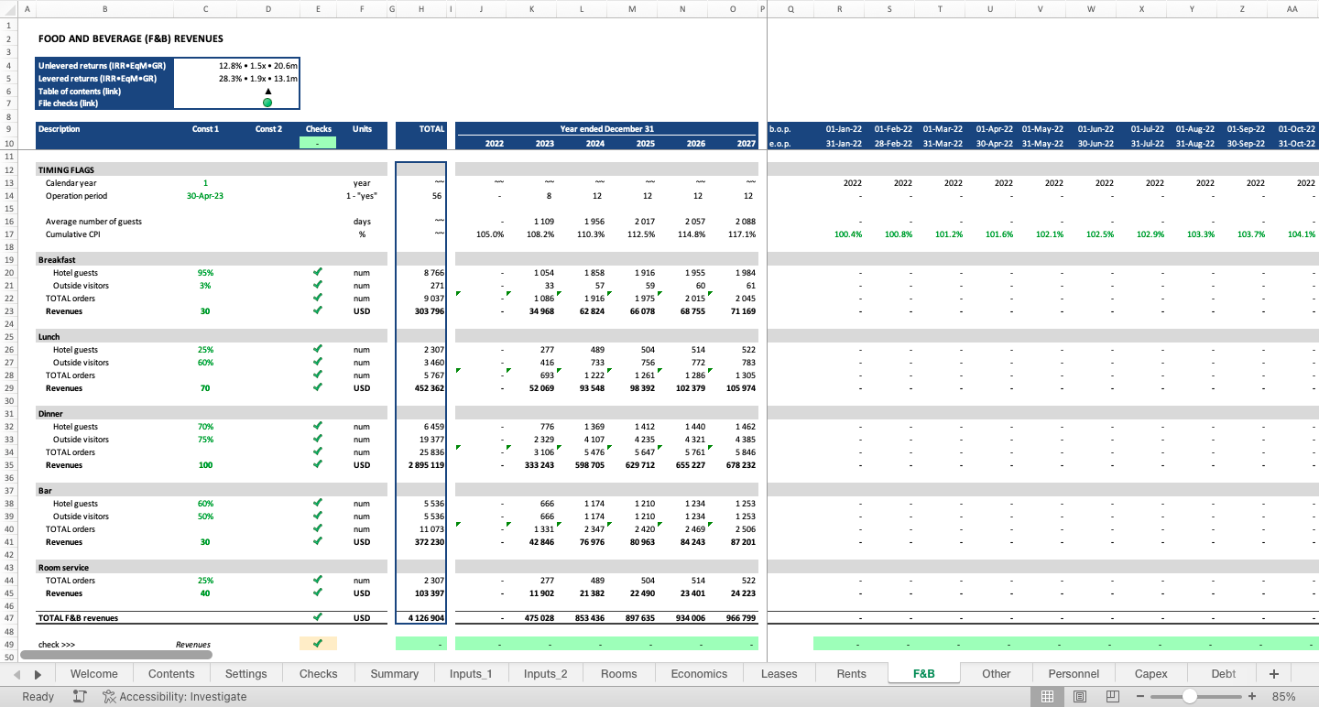Click the zoom slider handle

coord(1189,697)
